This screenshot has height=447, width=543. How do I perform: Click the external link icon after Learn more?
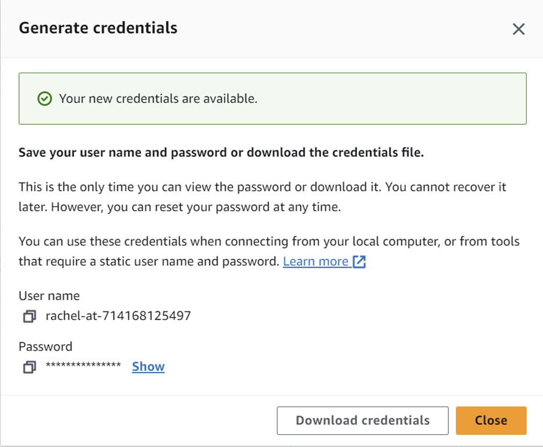(359, 262)
